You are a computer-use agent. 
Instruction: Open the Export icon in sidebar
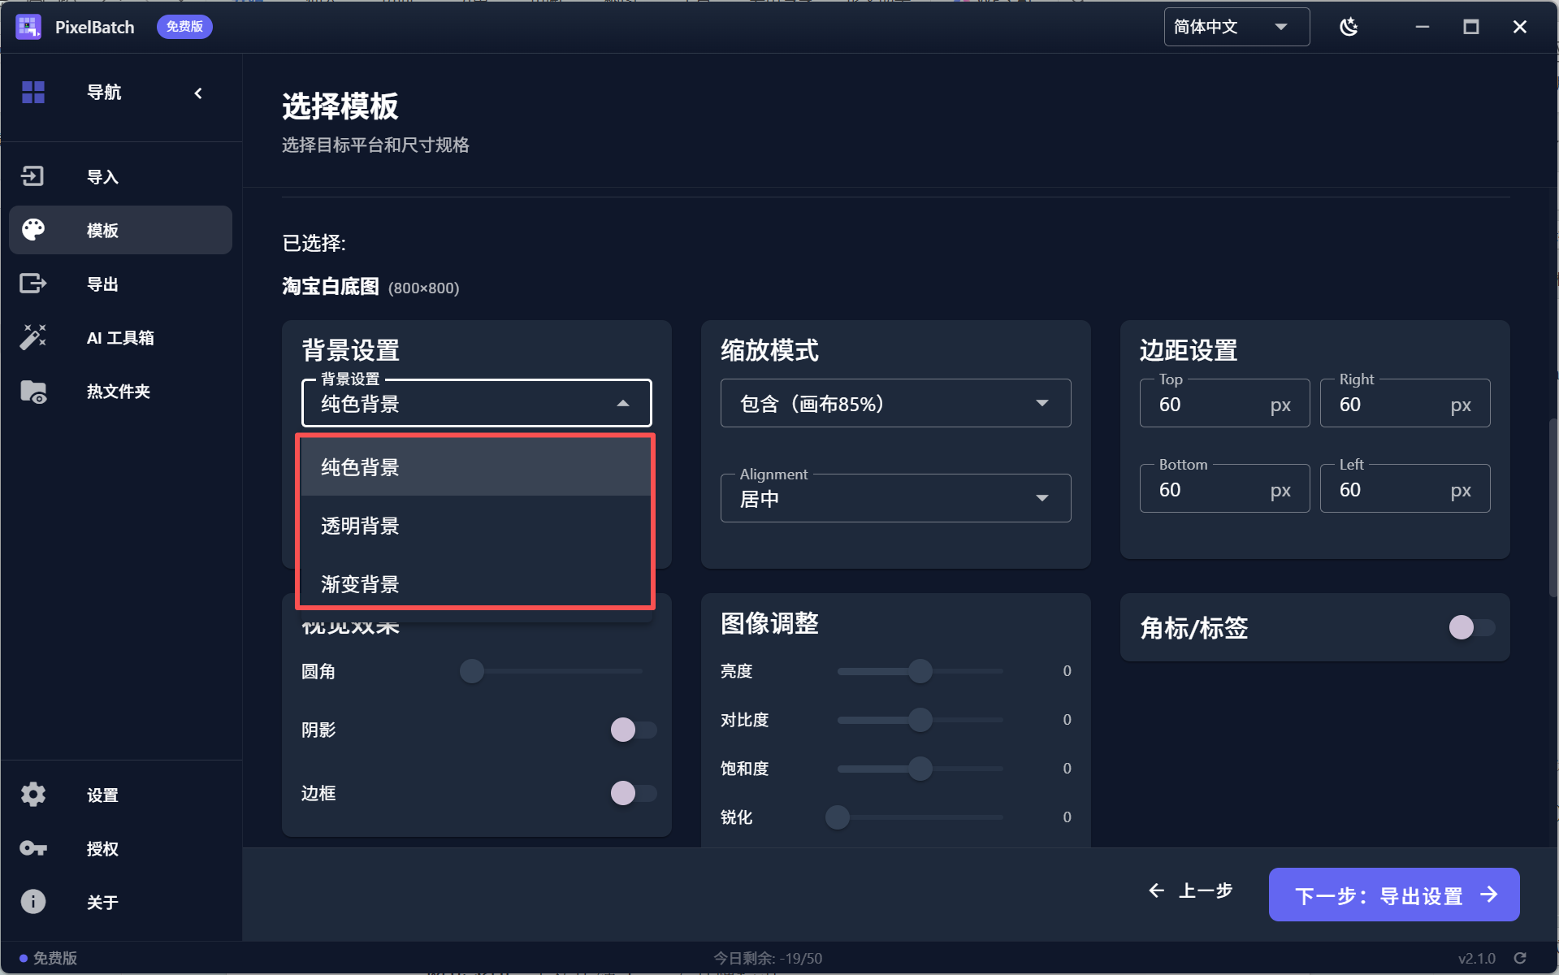point(32,284)
